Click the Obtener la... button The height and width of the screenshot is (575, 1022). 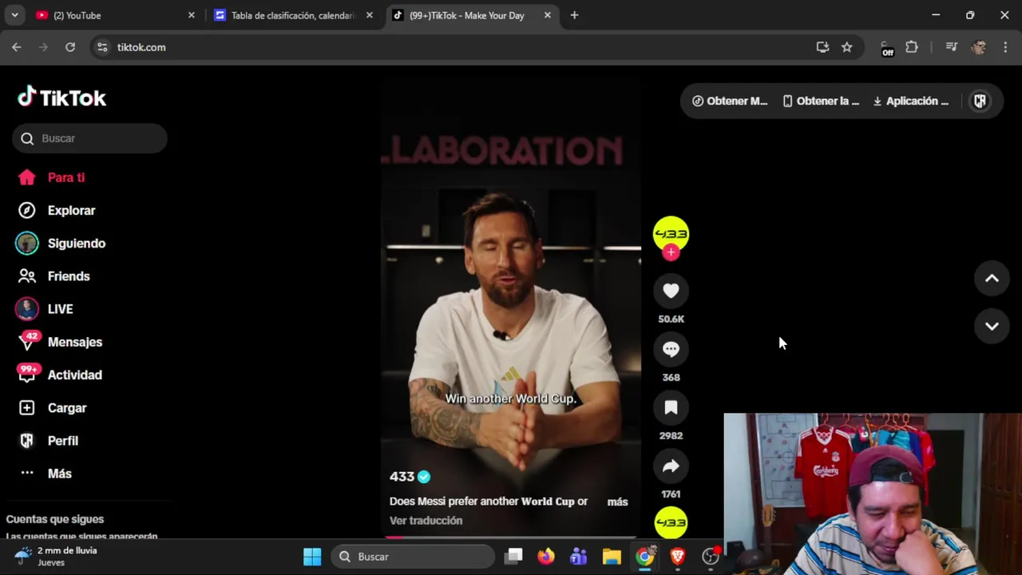822,101
